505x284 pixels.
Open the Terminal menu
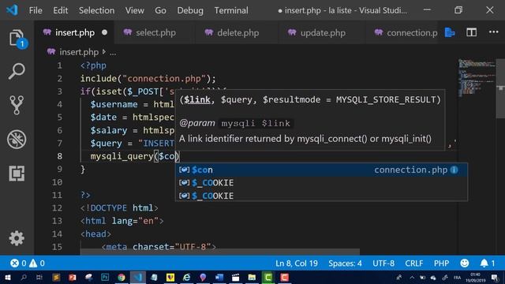[231, 10]
